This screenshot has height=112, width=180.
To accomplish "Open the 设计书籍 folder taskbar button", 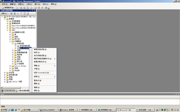I will pos(30,110).
